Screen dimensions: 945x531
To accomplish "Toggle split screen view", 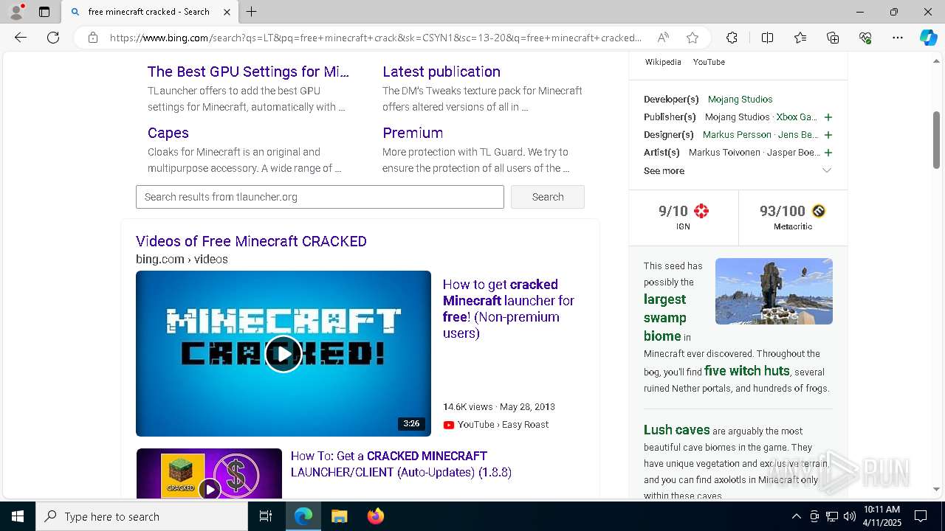I will tap(767, 38).
